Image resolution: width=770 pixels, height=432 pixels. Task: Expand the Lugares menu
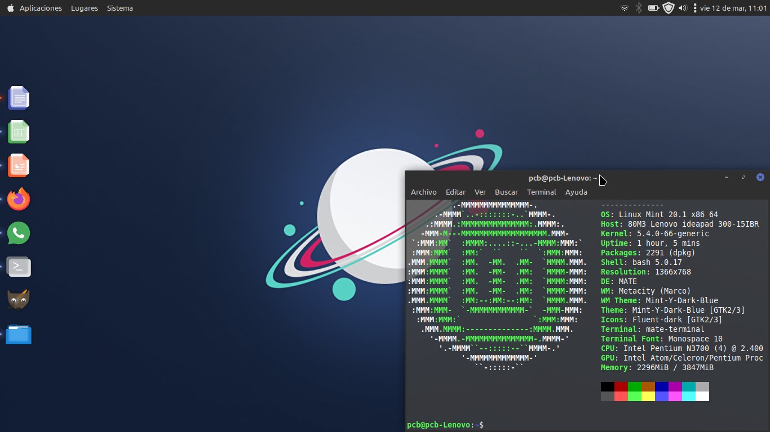[x=84, y=8]
